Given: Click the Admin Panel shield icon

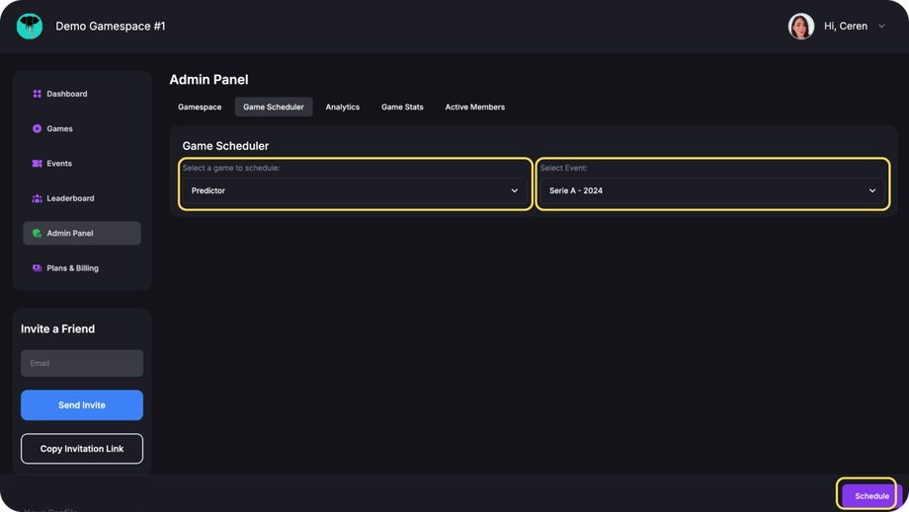Looking at the screenshot, I should point(38,234).
